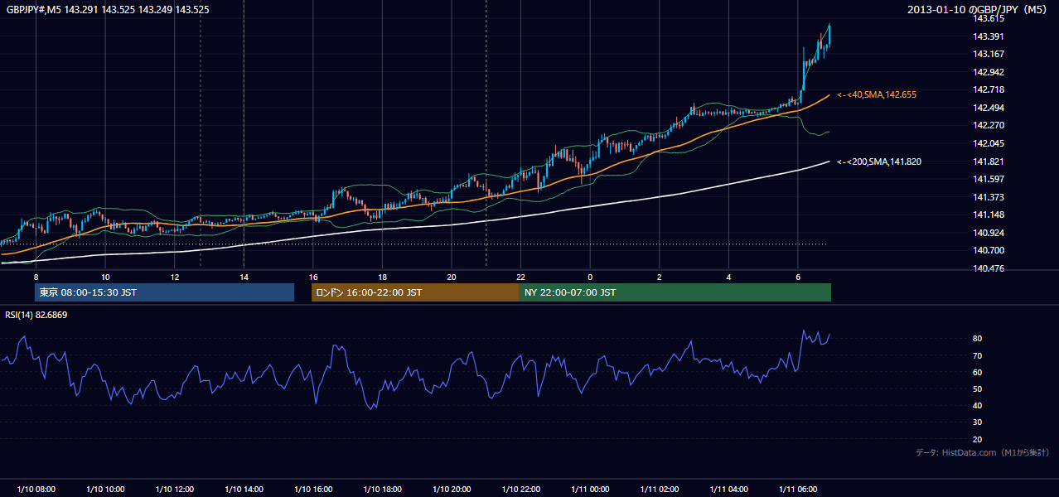
Task: Select the NY 22:00-07:00 JST session bar
Action: pos(675,292)
